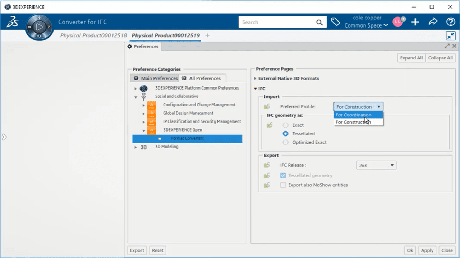Open the left side panel arrow handle
The width and height of the screenshot is (460, 258).
coord(4,137)
